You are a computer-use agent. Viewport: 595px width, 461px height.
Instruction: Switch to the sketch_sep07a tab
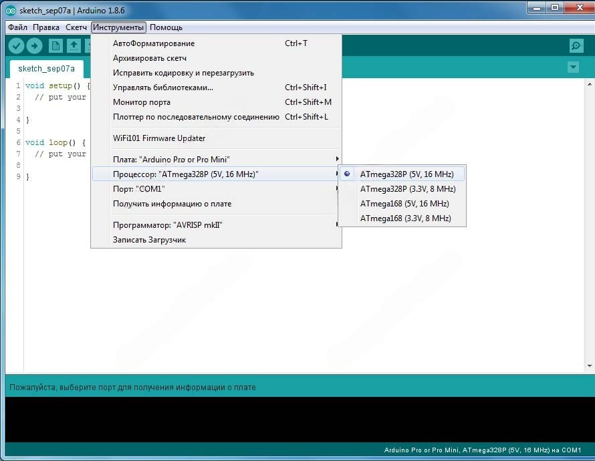click(46, 69)
